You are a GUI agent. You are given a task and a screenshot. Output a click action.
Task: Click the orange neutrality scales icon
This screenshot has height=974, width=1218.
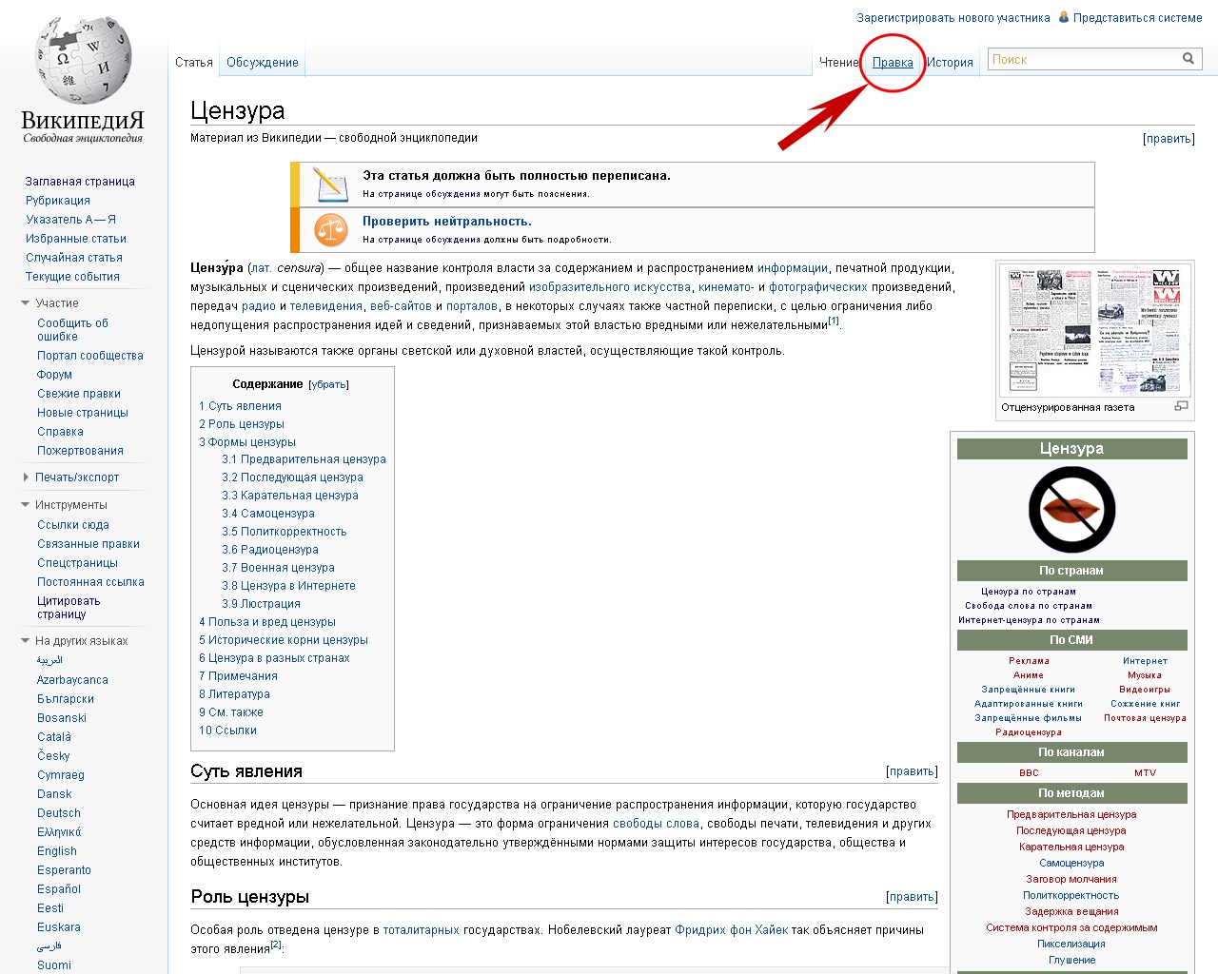(x=330, y=229)
